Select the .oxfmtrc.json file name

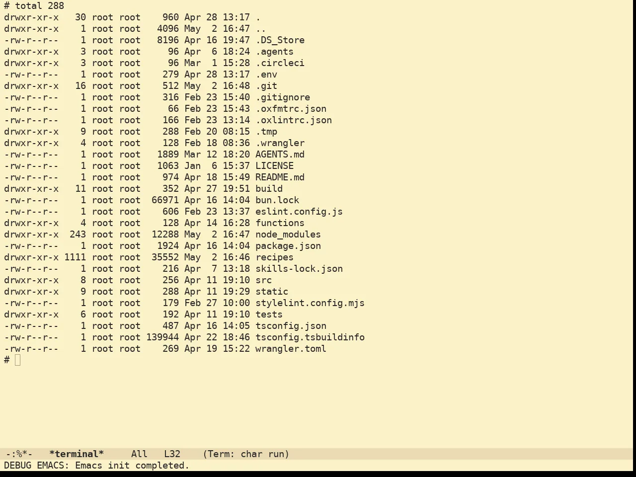(x=291, y=109)
